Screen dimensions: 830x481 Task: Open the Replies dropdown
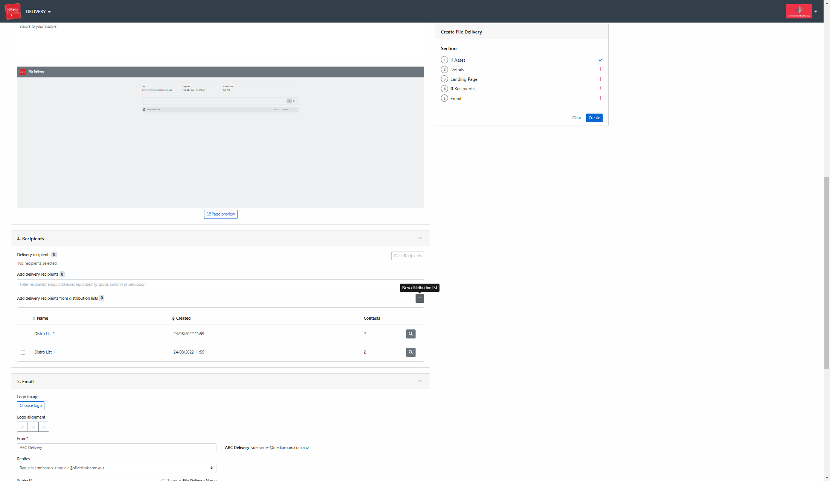(117, 468)
